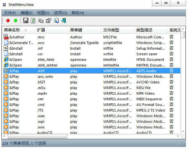Click the toolbox icon of &Author row
The width and height of the screenshot is (188, 149).
click(6, 37)
